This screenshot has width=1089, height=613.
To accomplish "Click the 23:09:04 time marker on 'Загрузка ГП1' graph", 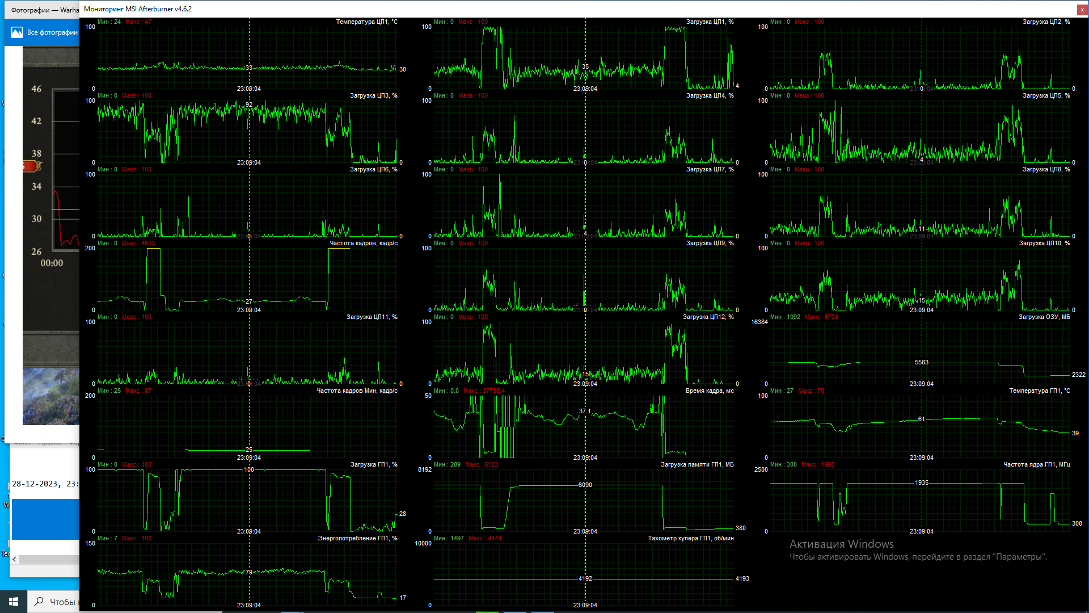I will click(x=249, y=532).
